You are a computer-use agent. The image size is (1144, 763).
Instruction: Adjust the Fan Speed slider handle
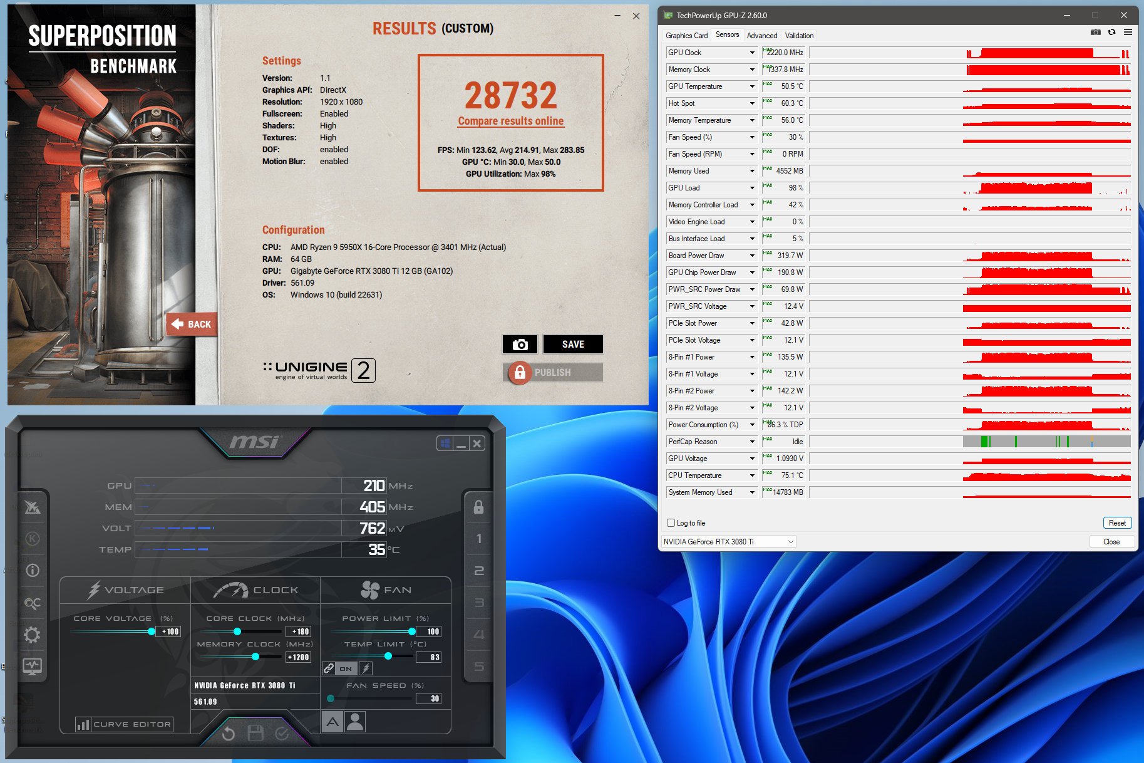[x=331, y=698]
